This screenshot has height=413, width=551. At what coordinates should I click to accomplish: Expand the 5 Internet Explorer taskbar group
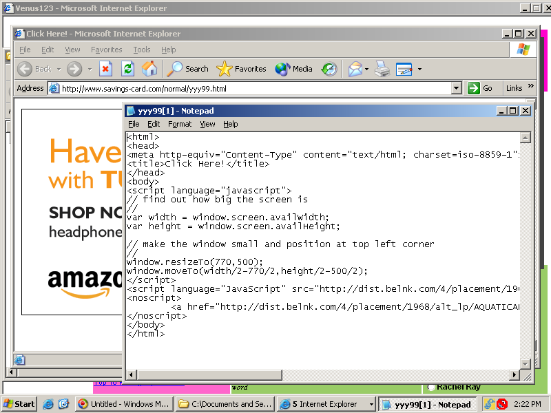[x=326, y=404]
